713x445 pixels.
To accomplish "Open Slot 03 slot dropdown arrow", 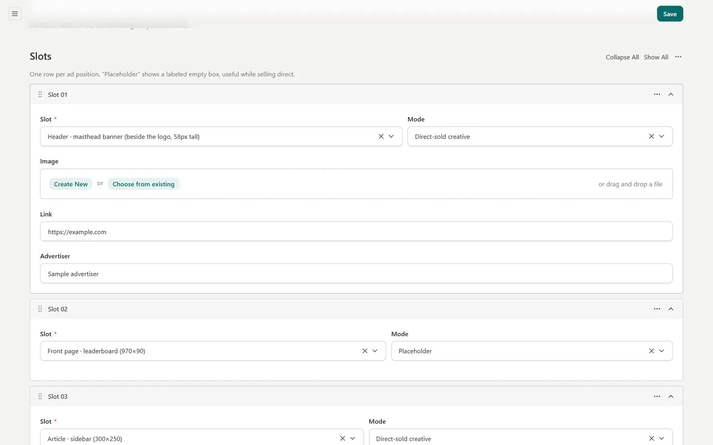I will pos(353,439).
